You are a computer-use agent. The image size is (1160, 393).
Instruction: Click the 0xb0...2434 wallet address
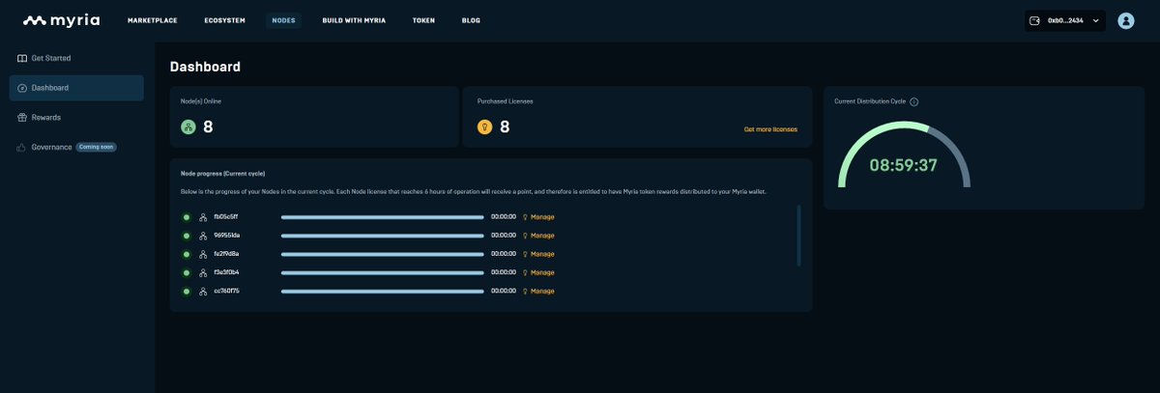click(1065, 20)
